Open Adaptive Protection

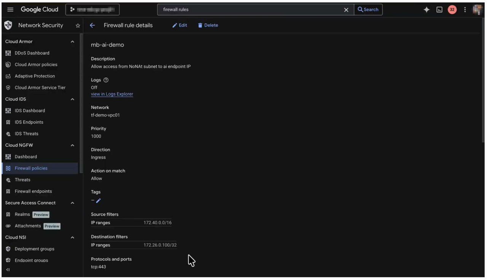[35, 76]
